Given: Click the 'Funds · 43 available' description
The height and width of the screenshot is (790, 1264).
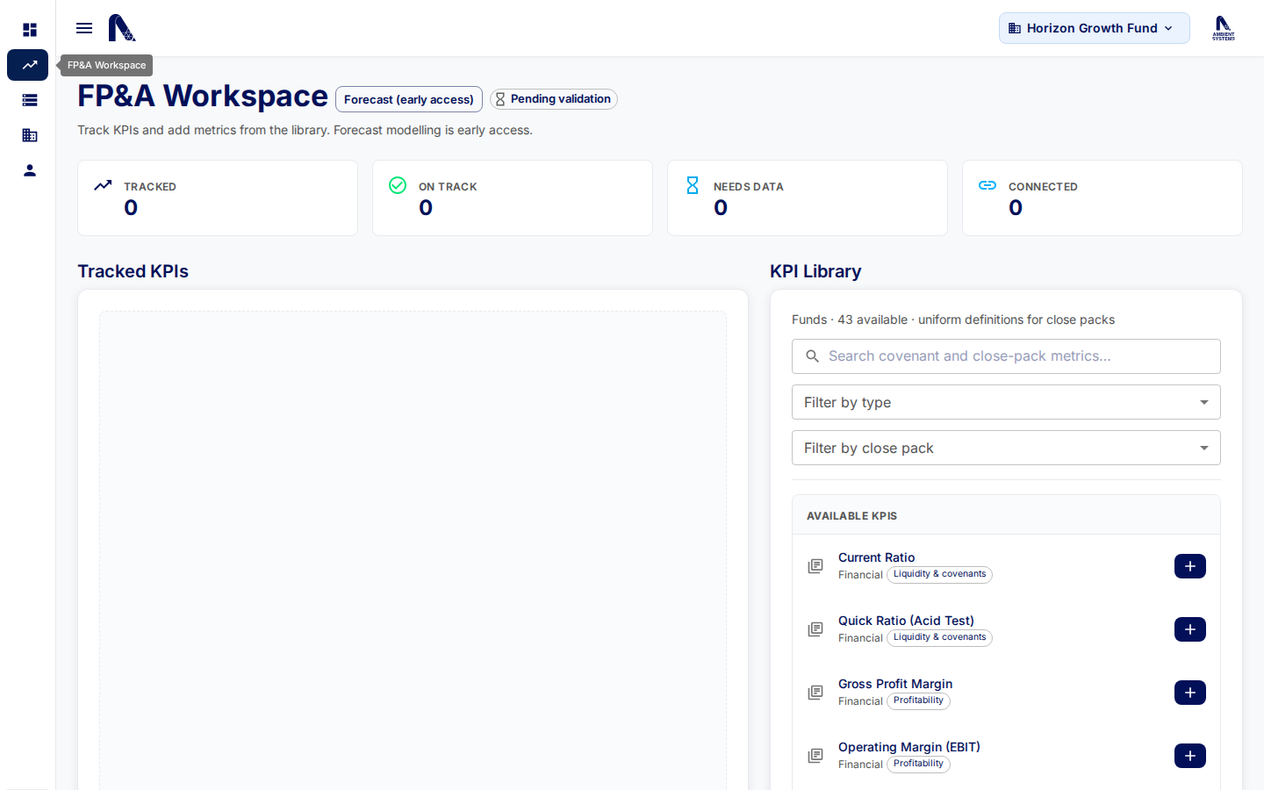Looking at the screenshot, I should (x=953, y=320).
